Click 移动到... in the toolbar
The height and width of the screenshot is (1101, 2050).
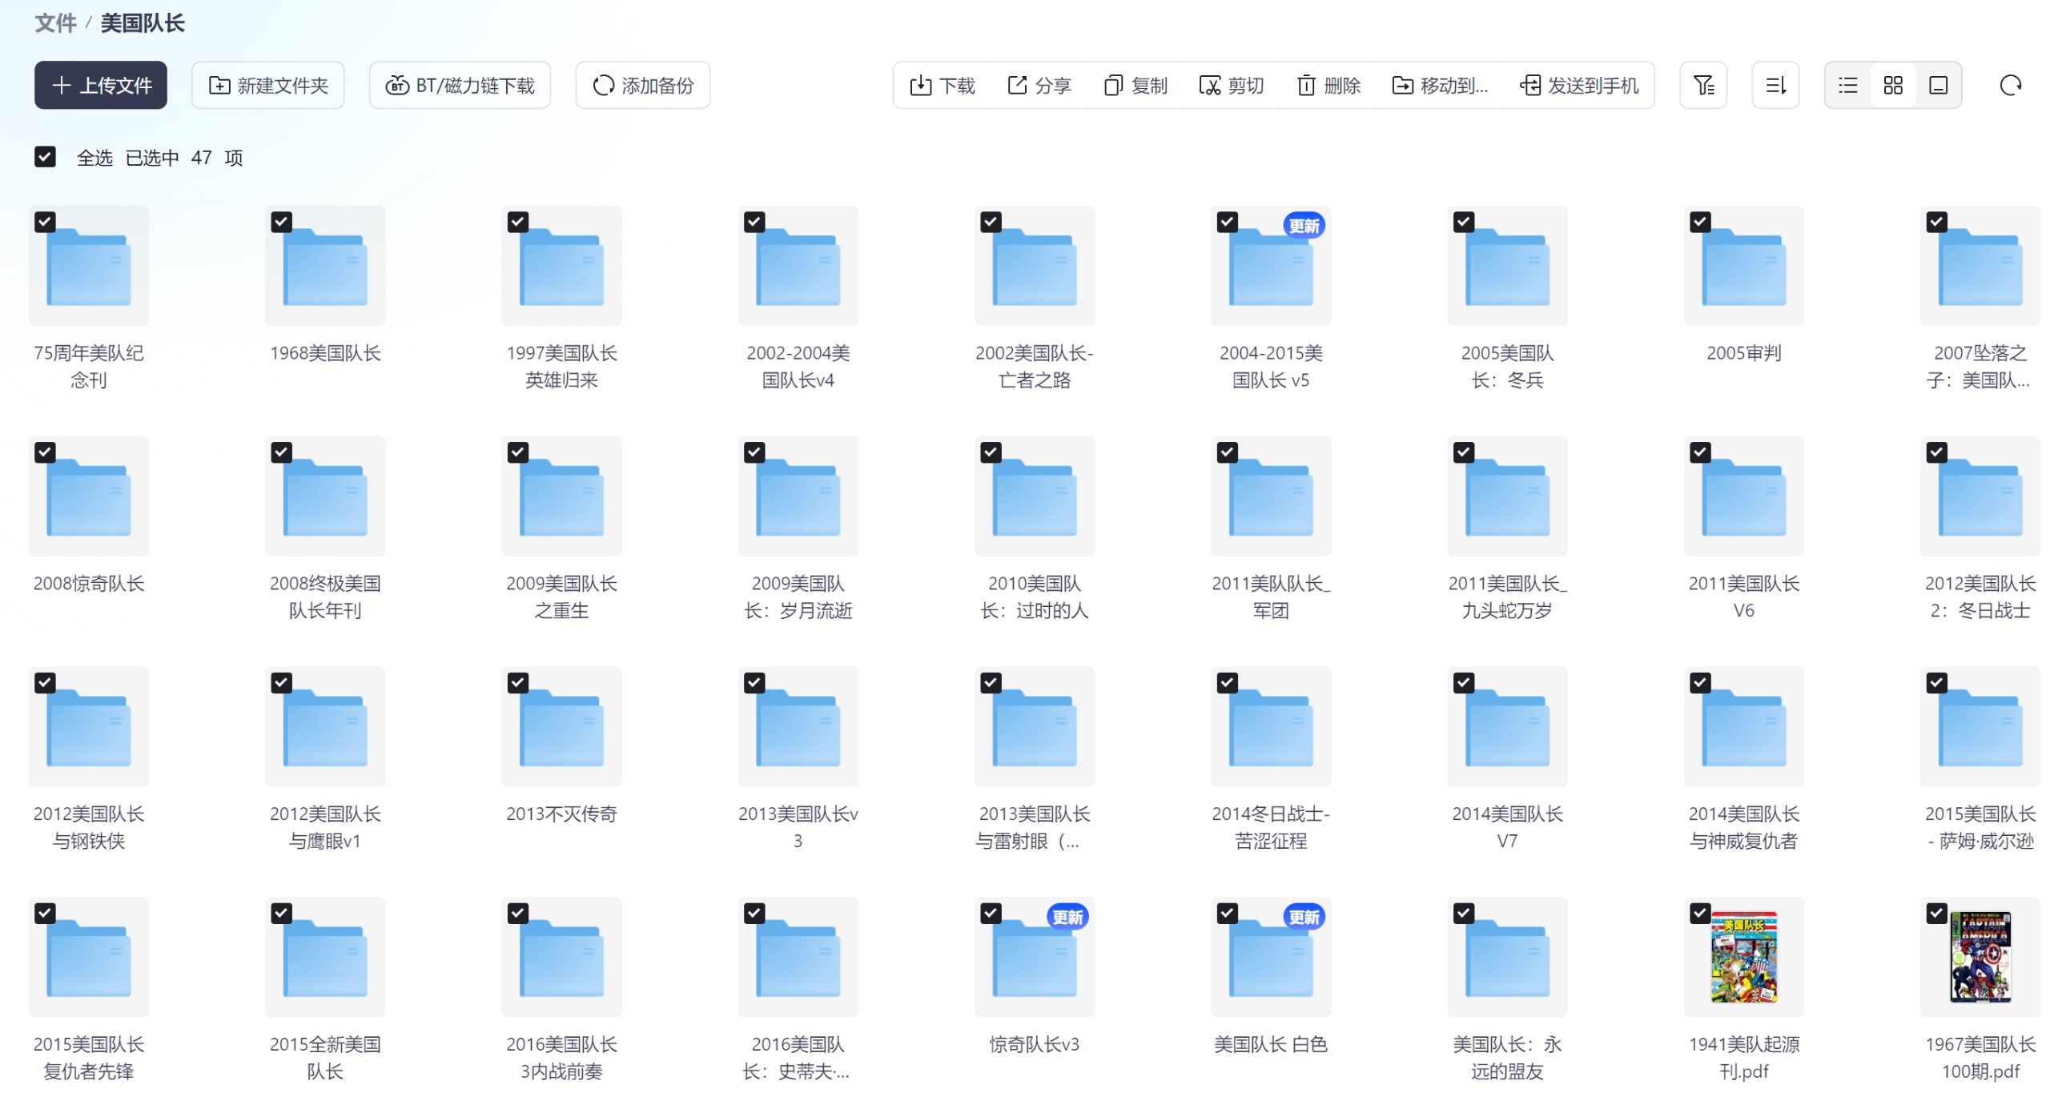coord(1440,85)
